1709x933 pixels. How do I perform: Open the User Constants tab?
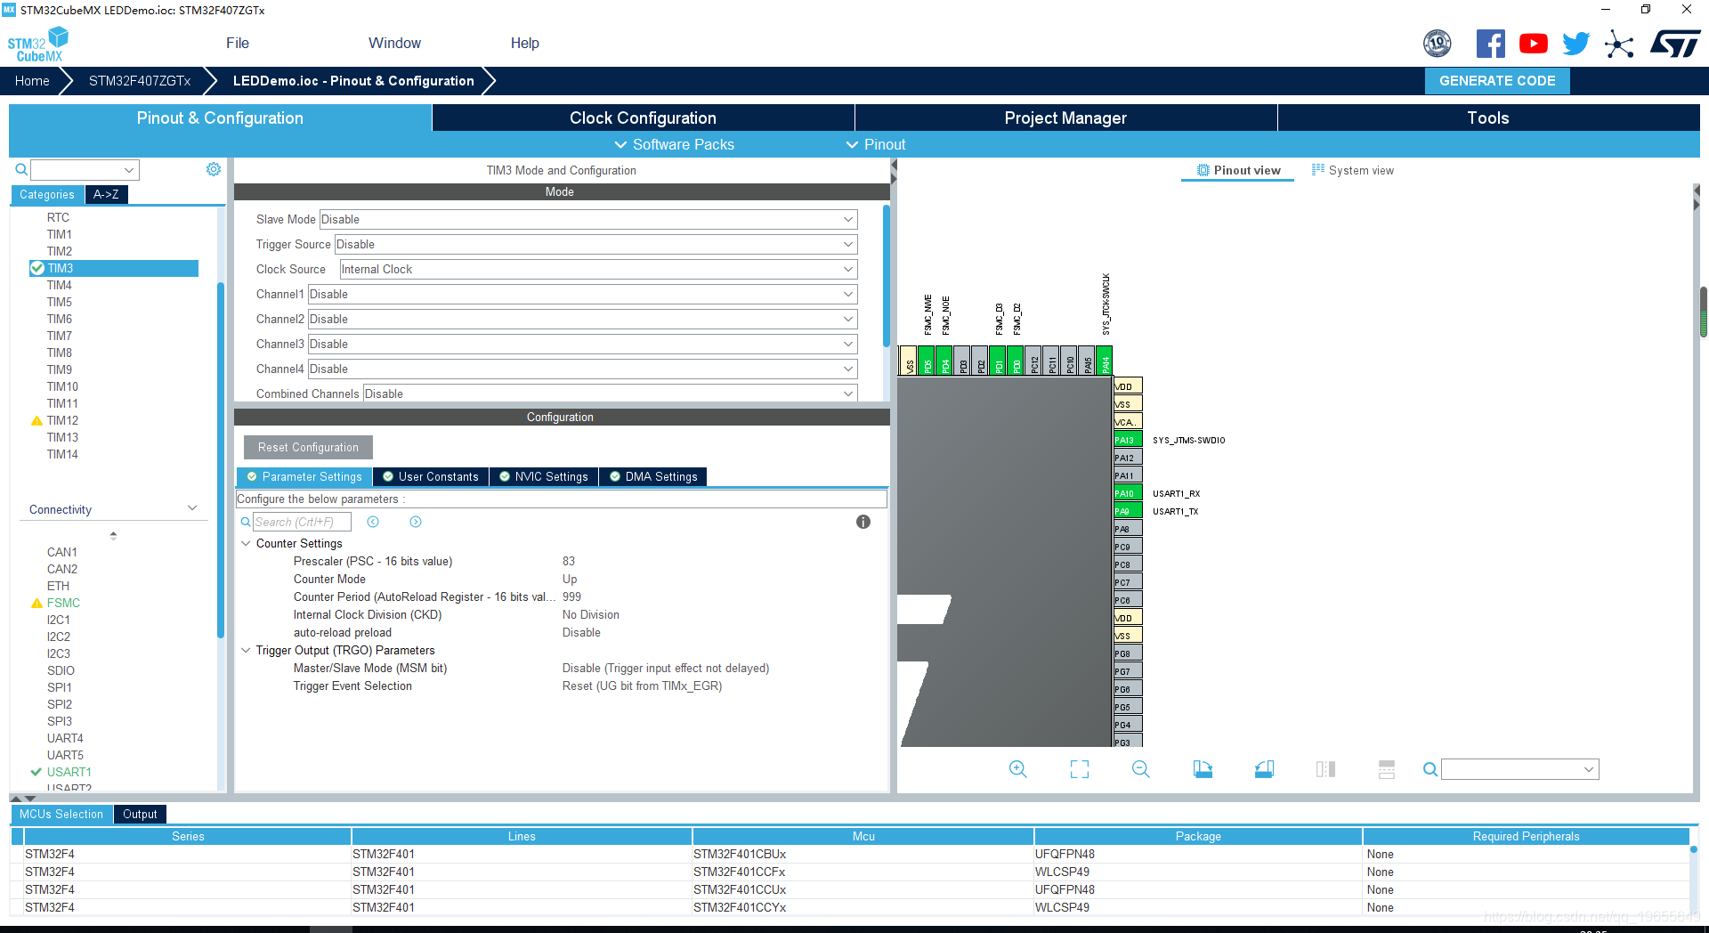tap(431, 476)
